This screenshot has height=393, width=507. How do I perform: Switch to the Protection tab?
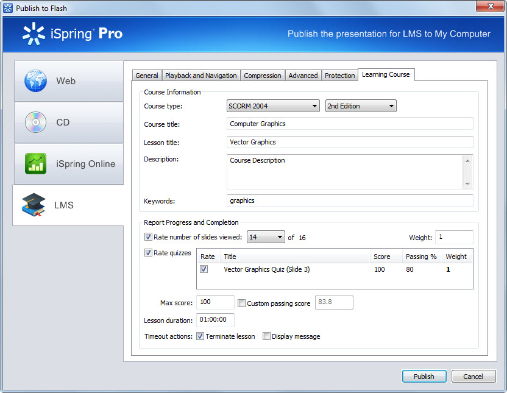click(340, 76)
